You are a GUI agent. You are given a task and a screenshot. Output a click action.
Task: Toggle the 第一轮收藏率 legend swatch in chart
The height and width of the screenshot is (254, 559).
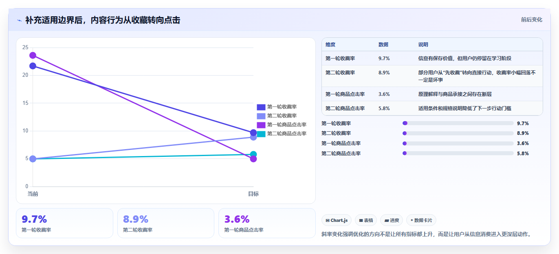click(261, 107)
